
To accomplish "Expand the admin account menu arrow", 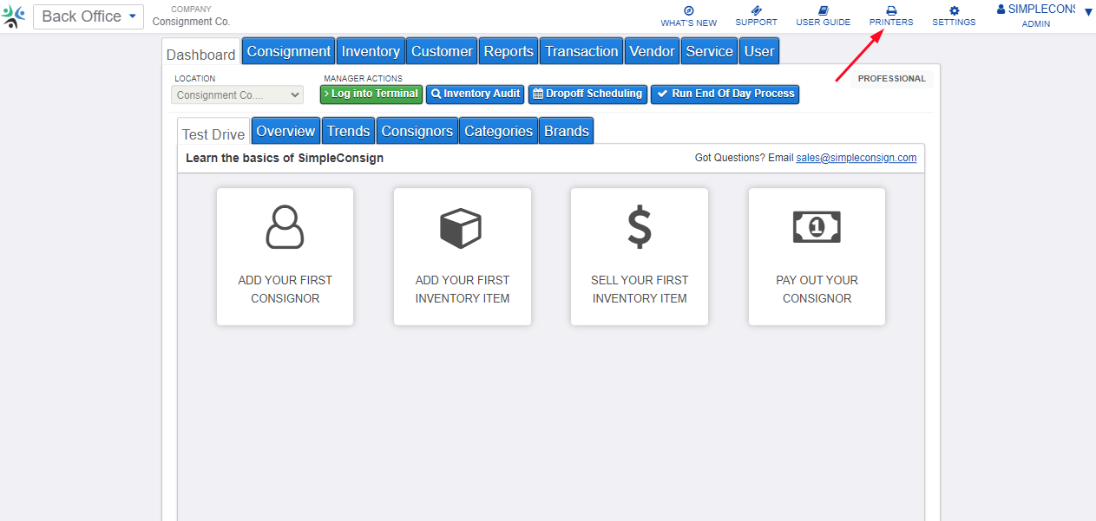I will pos(1088,12).
